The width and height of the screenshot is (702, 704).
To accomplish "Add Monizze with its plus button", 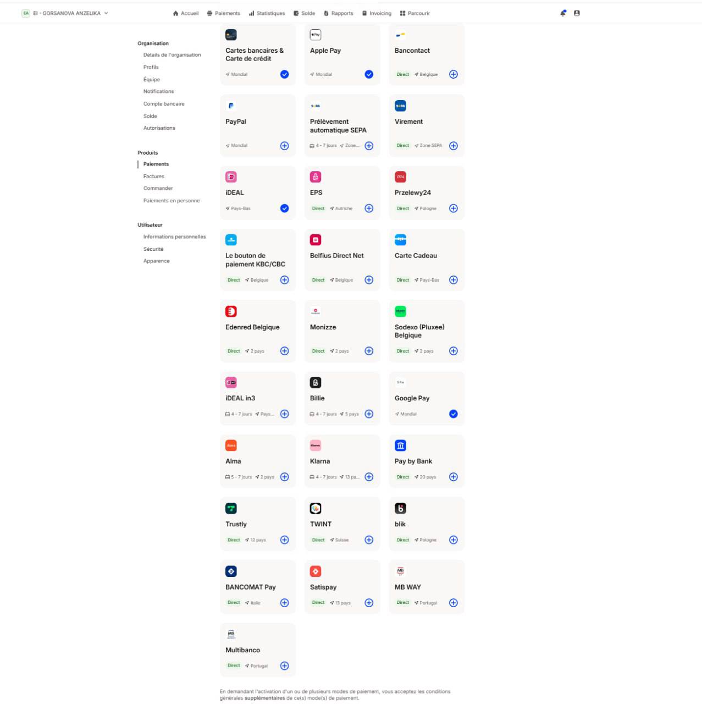I will click(369, 351).
